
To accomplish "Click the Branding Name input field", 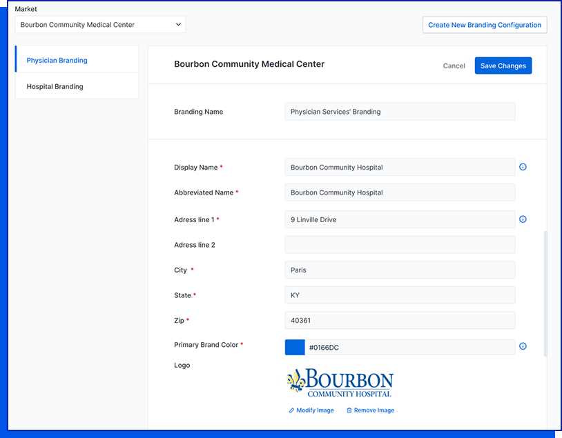I will click(x=400, y=112).
